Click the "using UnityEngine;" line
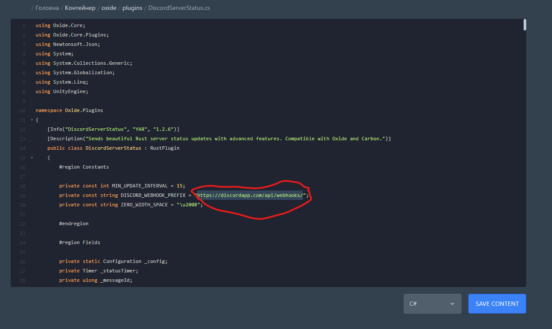Screen dimensions: 552x329 [x=62, y=91]
